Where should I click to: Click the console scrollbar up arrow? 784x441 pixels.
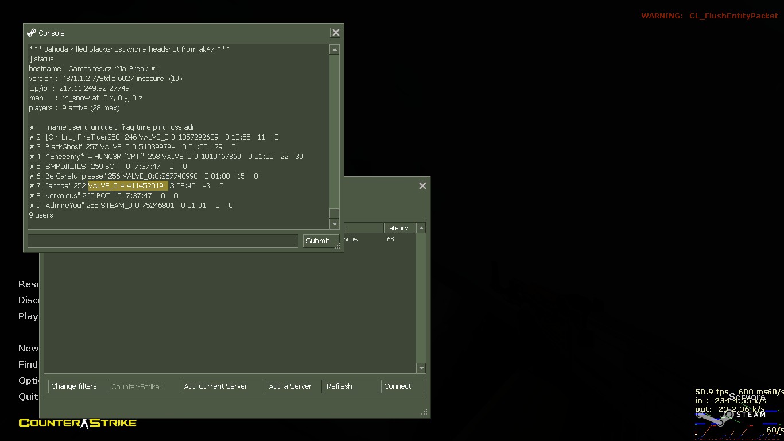tap(334, 50)
